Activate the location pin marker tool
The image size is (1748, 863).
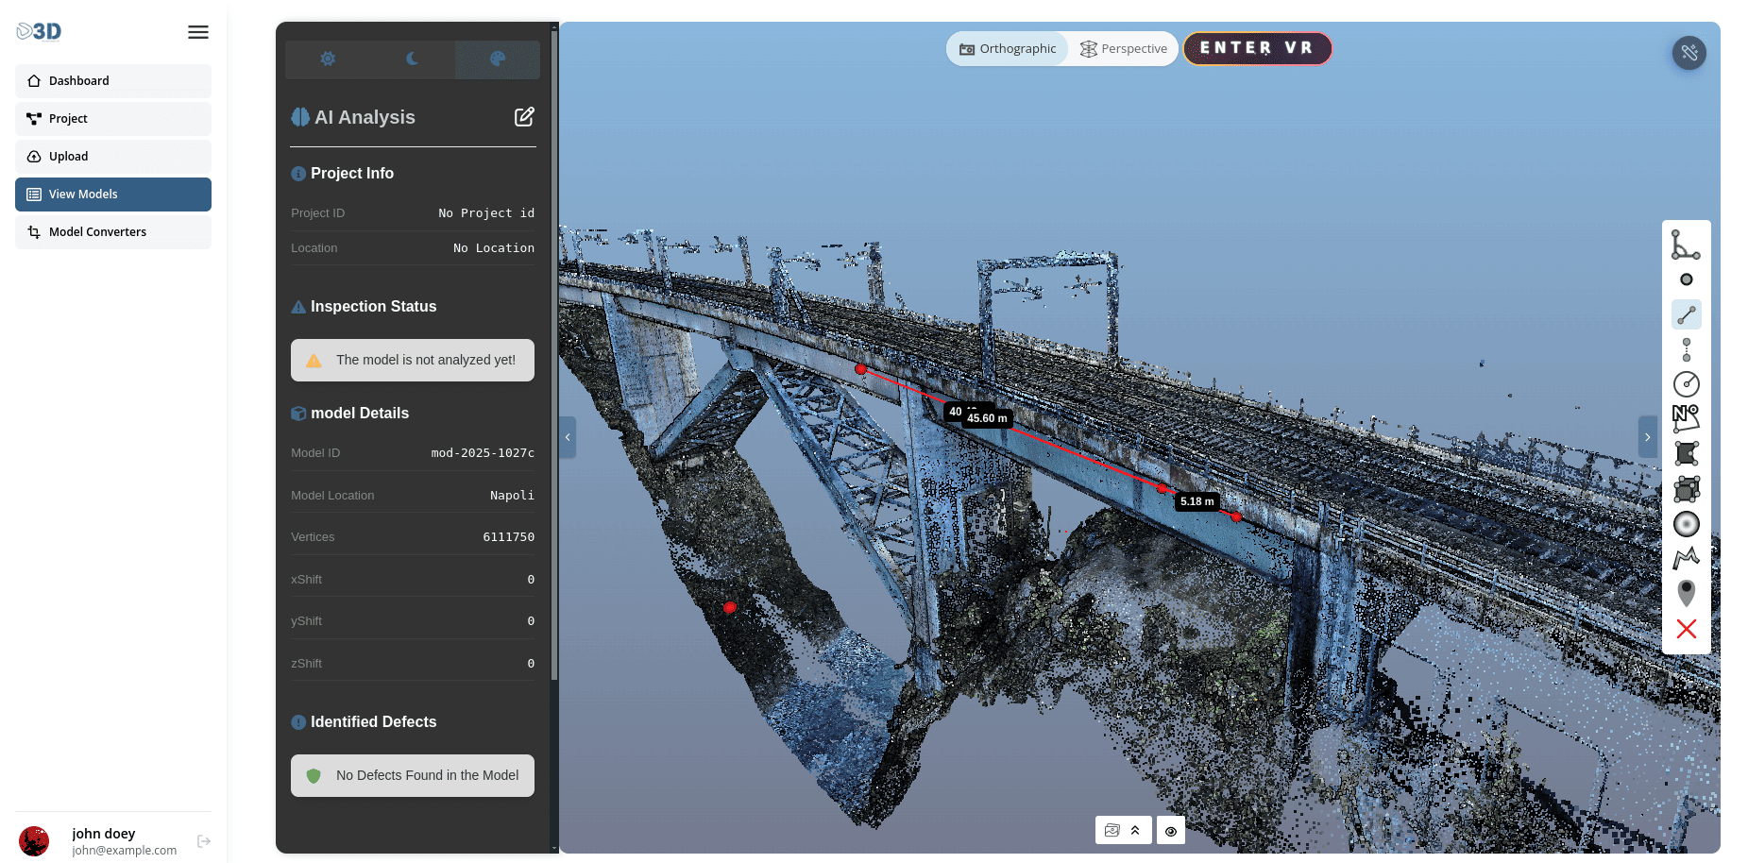[x=1687, y=593]
